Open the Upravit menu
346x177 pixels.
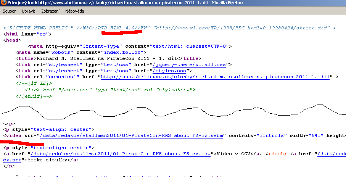[x=29, y=11]
